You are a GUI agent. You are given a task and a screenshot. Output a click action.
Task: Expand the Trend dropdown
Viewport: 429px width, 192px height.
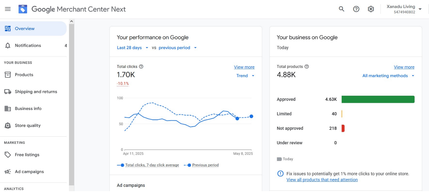(245, 76)
